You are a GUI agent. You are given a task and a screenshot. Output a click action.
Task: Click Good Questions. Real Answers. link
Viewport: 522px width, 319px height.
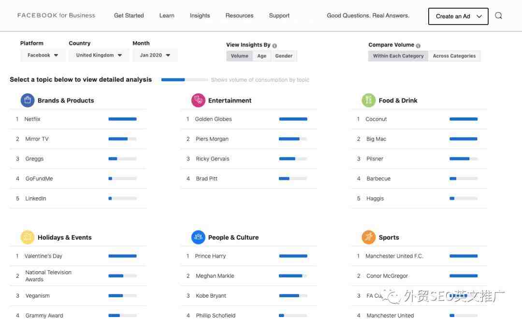point(368,15)
